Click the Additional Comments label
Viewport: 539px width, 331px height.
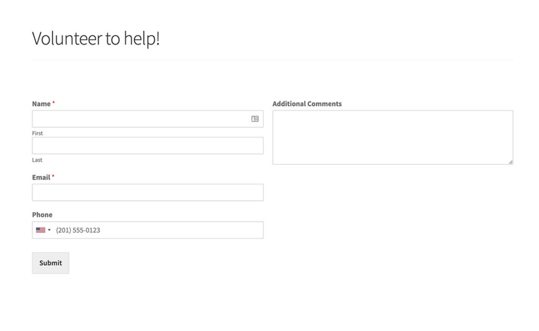coord(307,104)
